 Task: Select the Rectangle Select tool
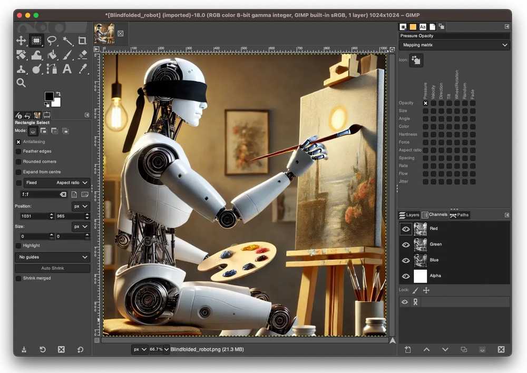pos(36,41)
